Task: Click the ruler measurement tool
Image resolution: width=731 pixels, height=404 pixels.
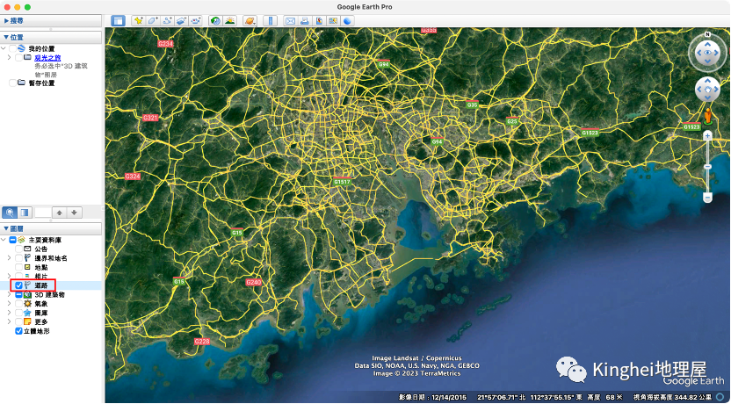Action: click(x=271, y=20)
